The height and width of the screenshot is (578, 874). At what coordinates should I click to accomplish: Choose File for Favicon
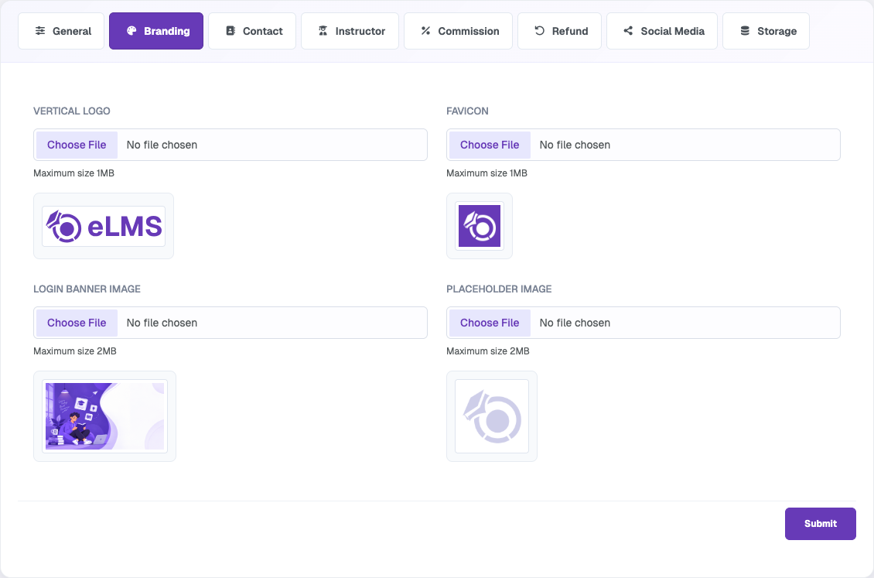click(490, 145)
